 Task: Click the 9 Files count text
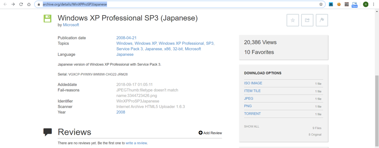coord(317,128)
